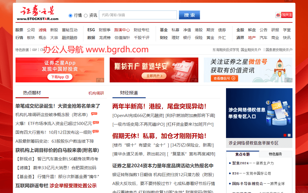Viewport: 308px width, 193px height.
Task: Open the 龙虎榜 navigation link
Action: (105, 38)
